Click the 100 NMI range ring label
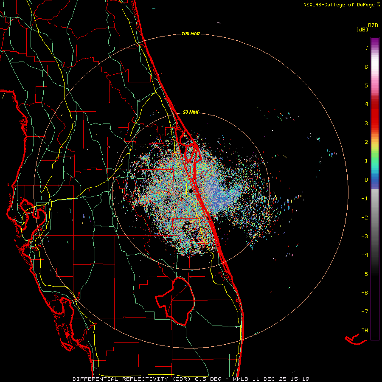 [x=191, y=34]
